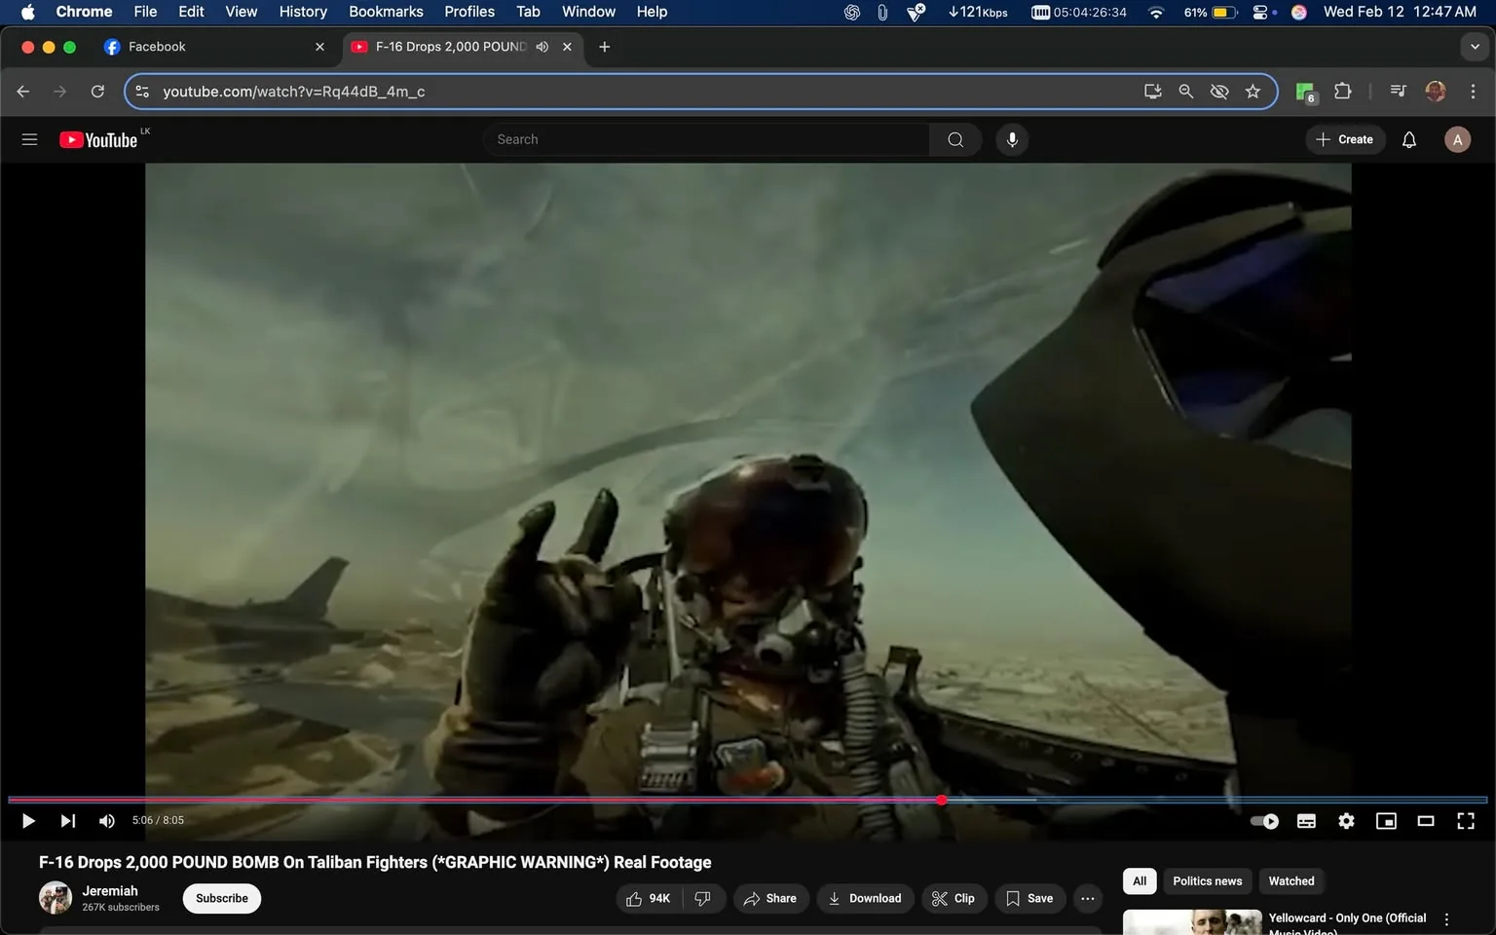This screenshot has height=935, width=1496.
Task: Enable subtitles with the CC icon
Action: [1306, 821]
